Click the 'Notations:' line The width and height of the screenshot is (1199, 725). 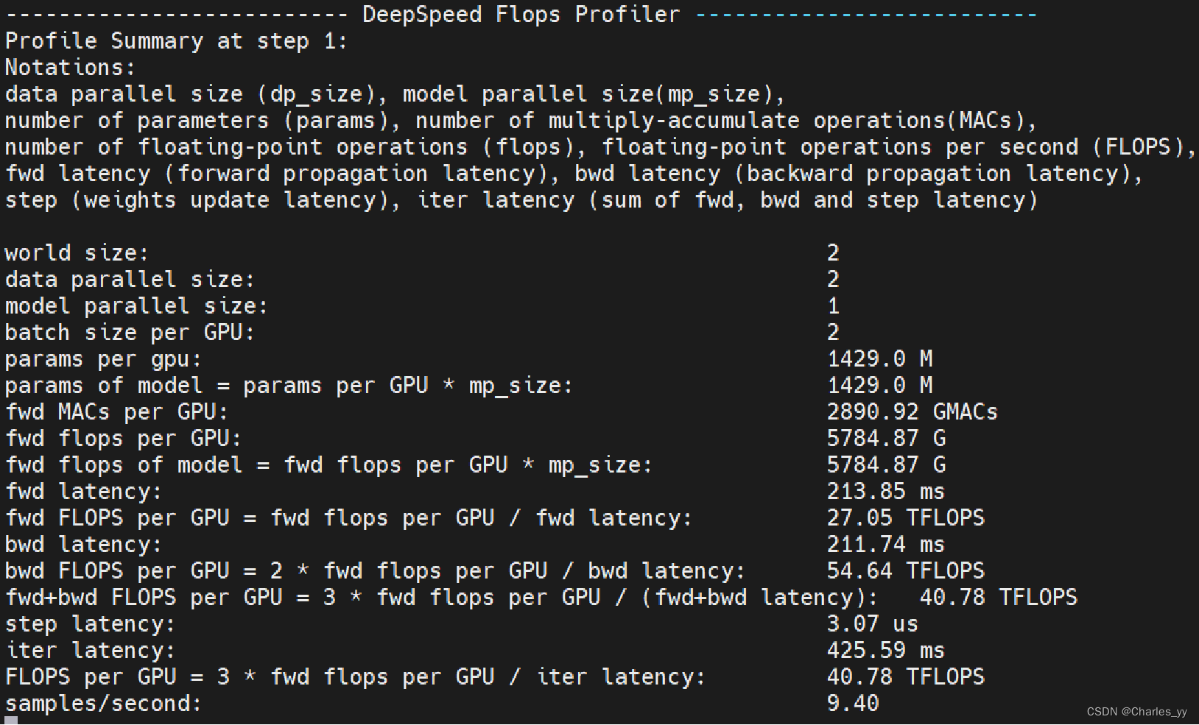71,68
